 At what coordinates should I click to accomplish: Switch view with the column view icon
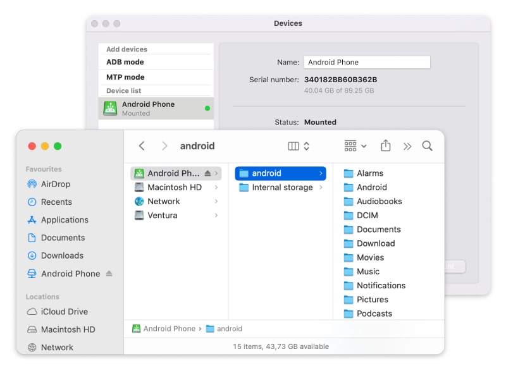(x=293, y=146)
